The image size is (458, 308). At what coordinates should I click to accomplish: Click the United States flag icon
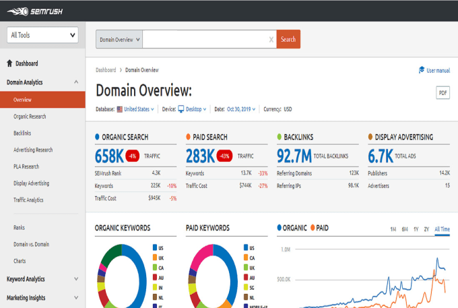click(121, 109)
